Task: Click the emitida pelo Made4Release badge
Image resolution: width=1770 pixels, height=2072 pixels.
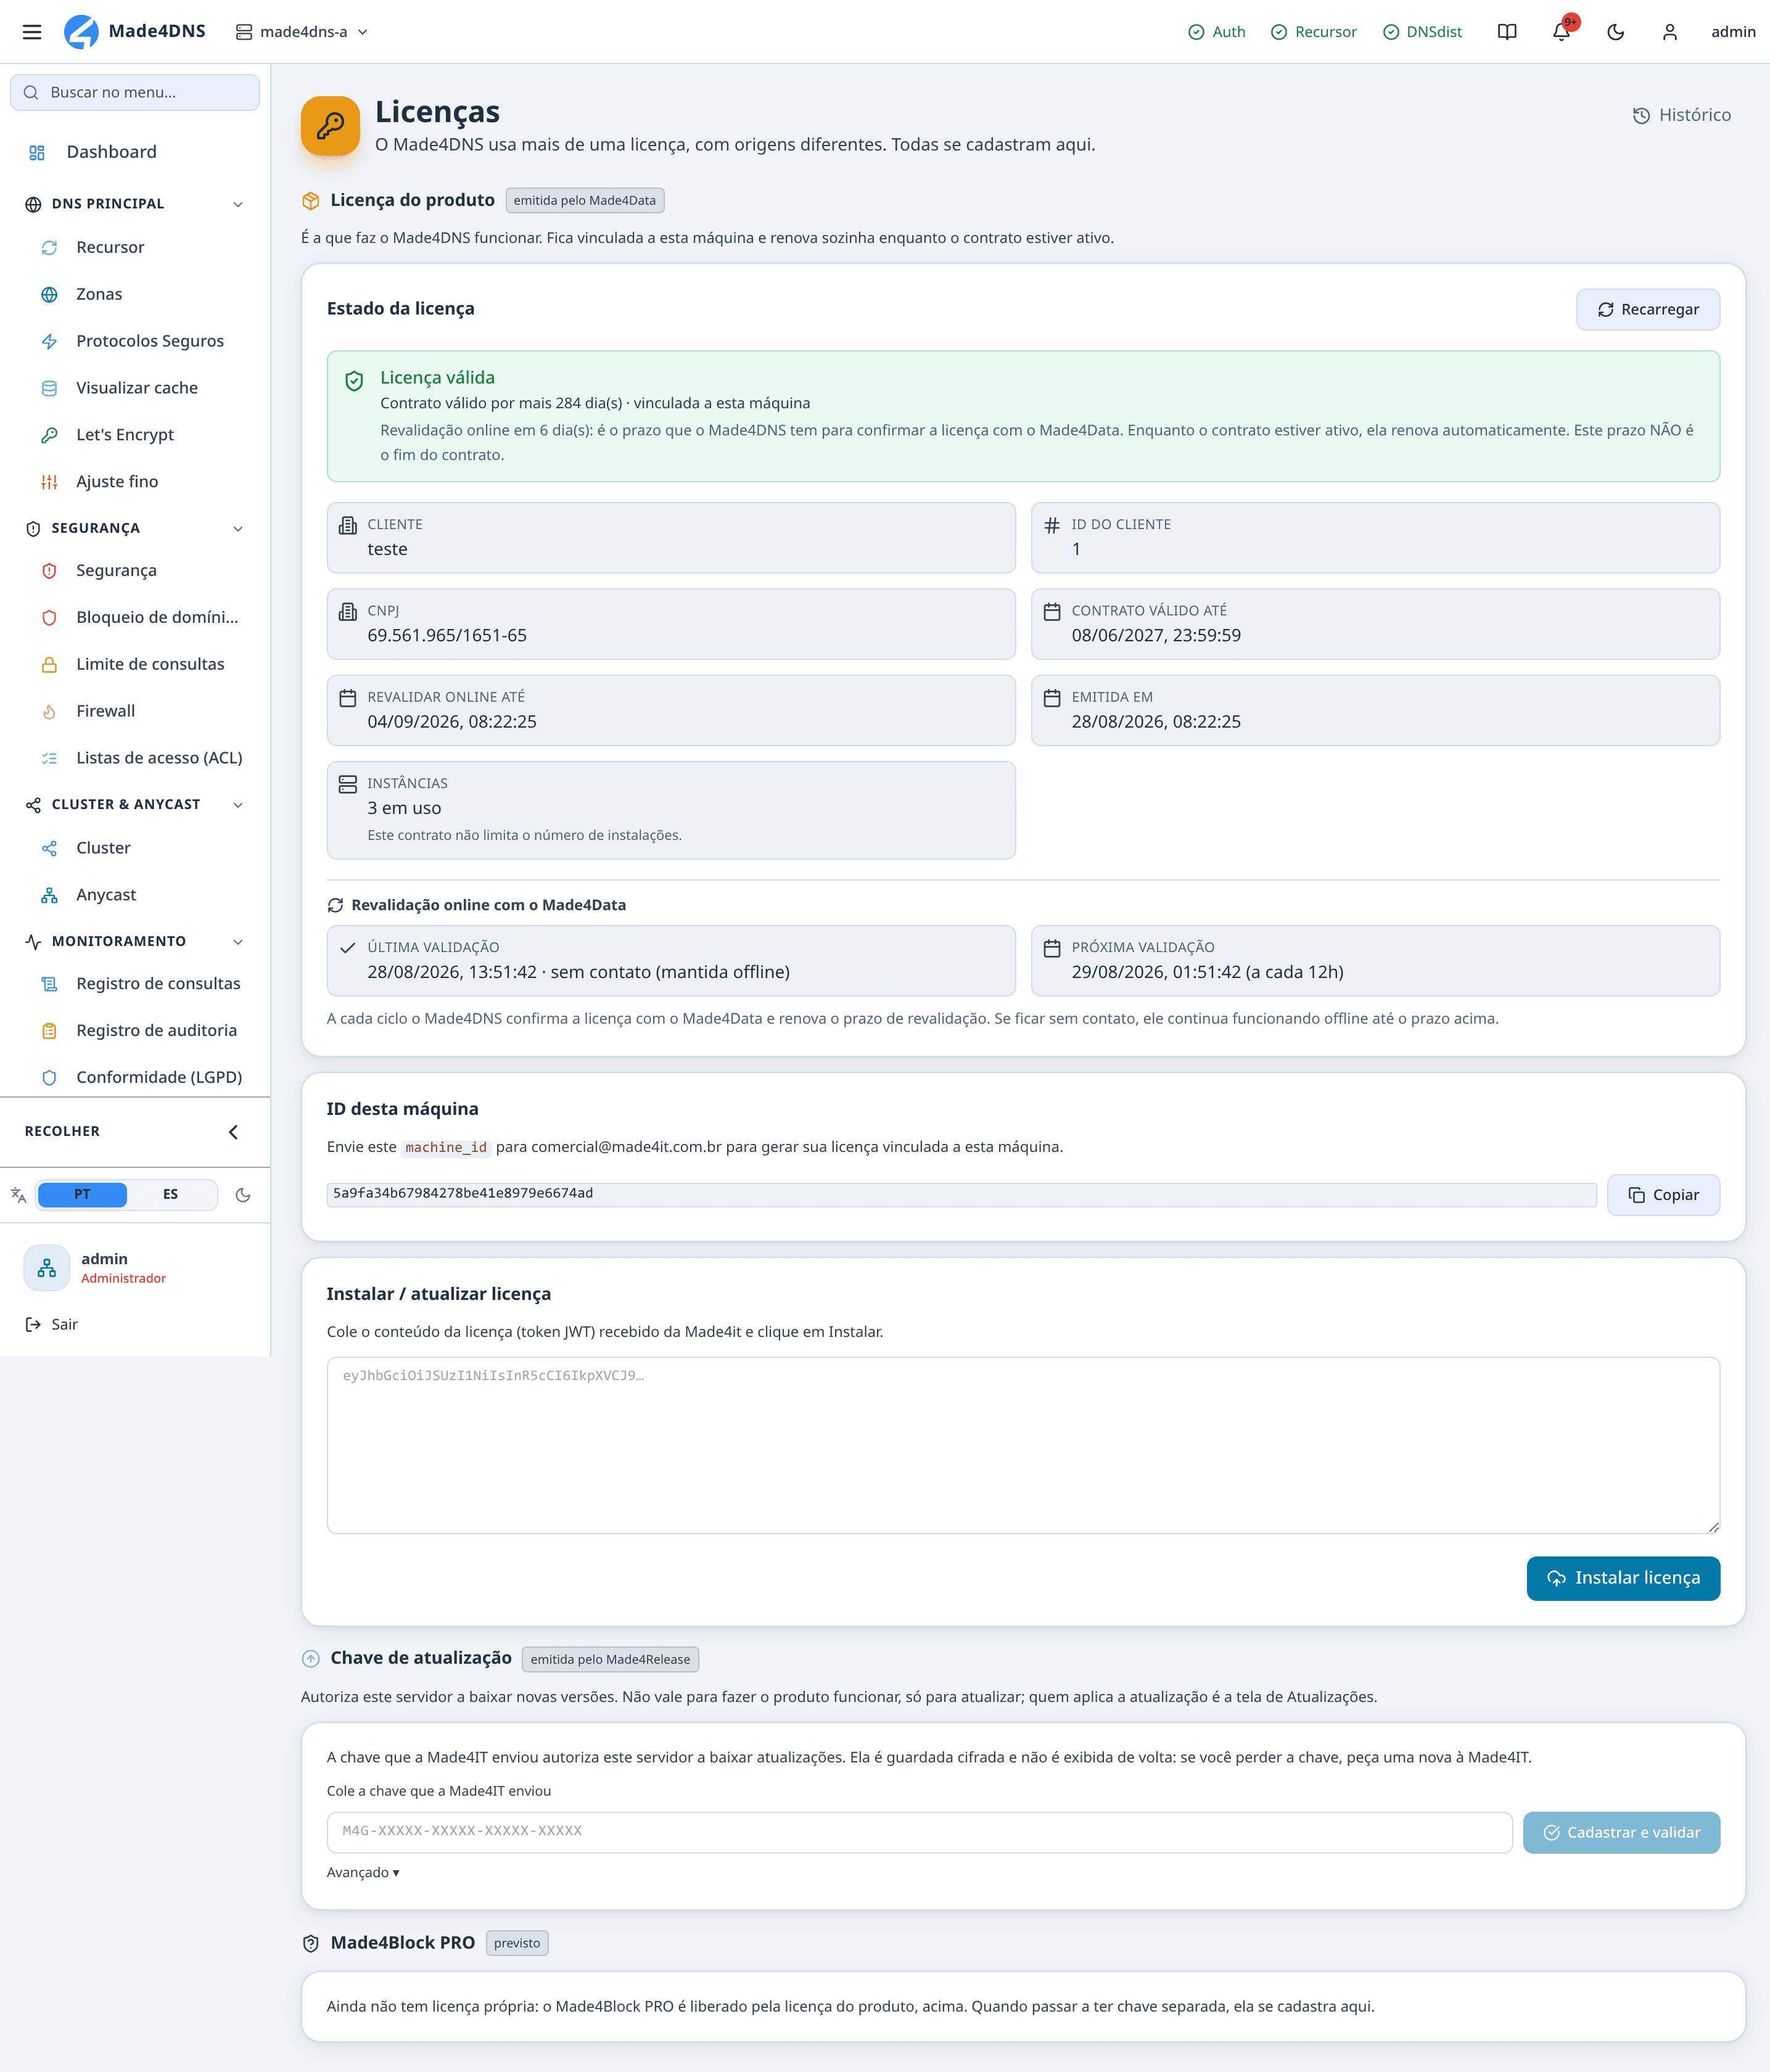Action: click(x=610, y=1659)
